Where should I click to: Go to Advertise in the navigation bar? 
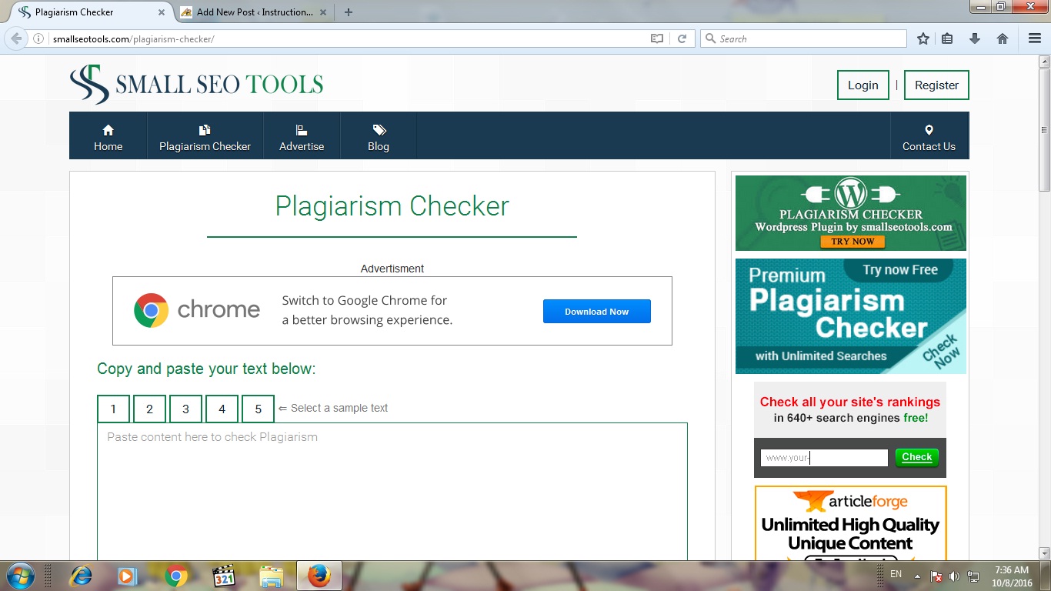302,136
